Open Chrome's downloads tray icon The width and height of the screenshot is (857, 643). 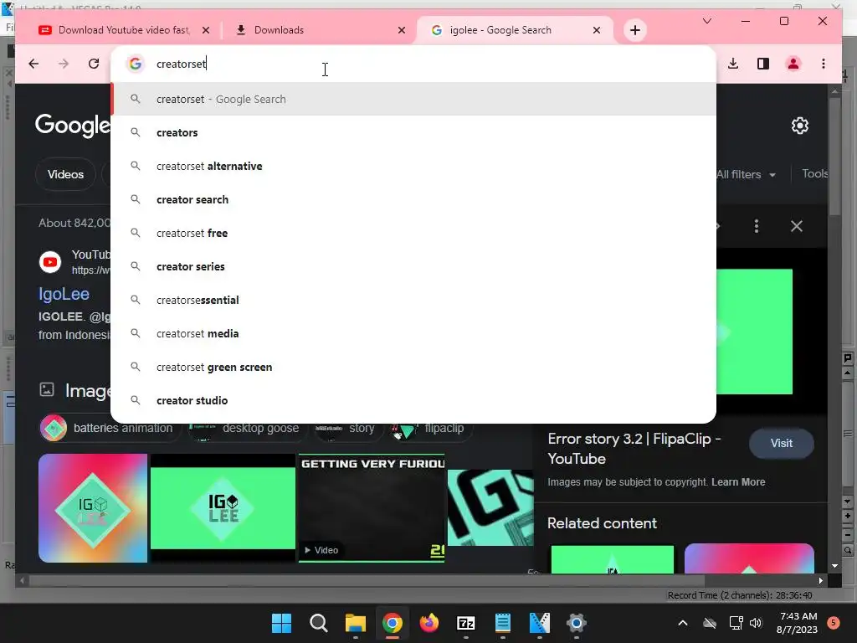coord(733,64)
